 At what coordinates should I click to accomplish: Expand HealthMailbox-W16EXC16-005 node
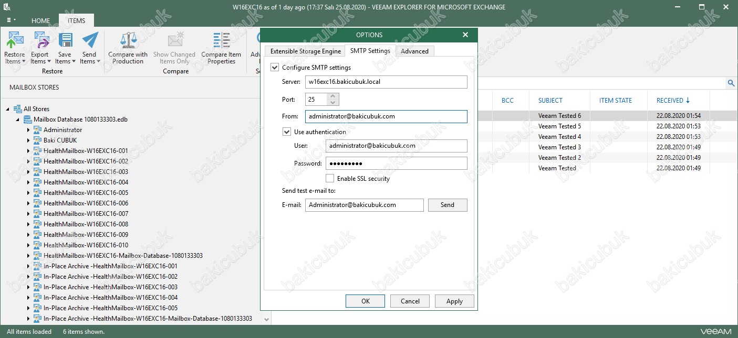(x=28, y=193)
